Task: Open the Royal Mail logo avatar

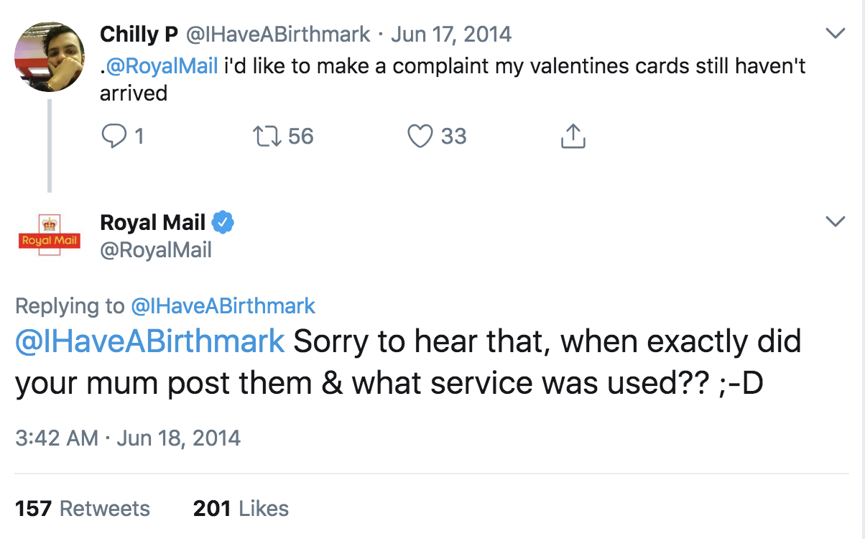Action: [50, 236]
